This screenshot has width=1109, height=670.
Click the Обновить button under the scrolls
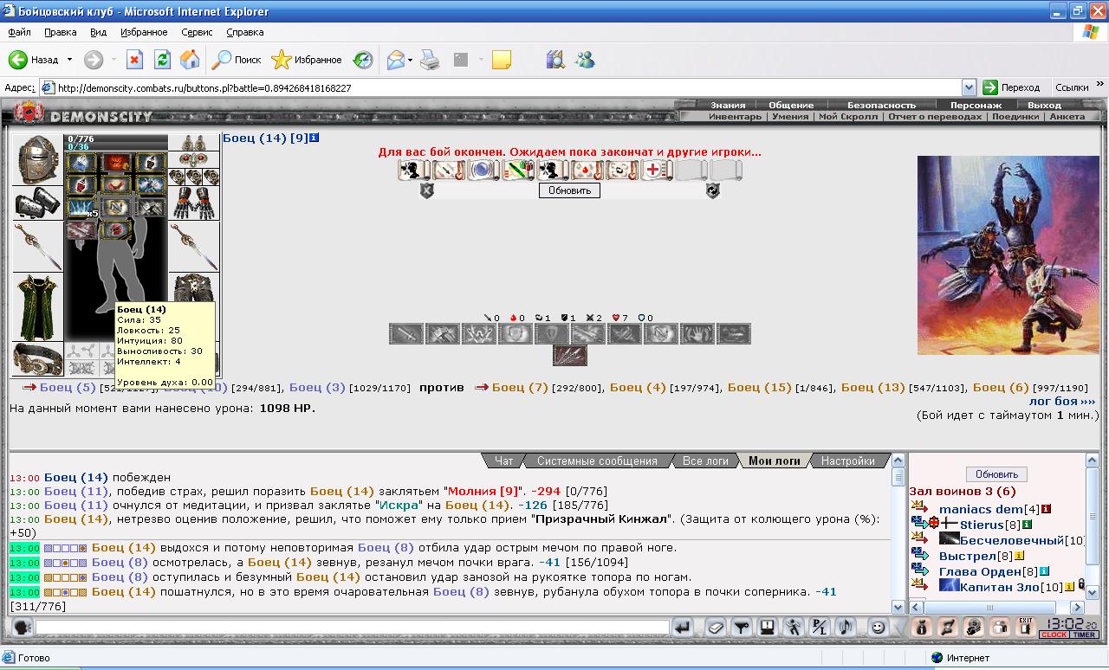pyautogui.click(x=569, y=190)
